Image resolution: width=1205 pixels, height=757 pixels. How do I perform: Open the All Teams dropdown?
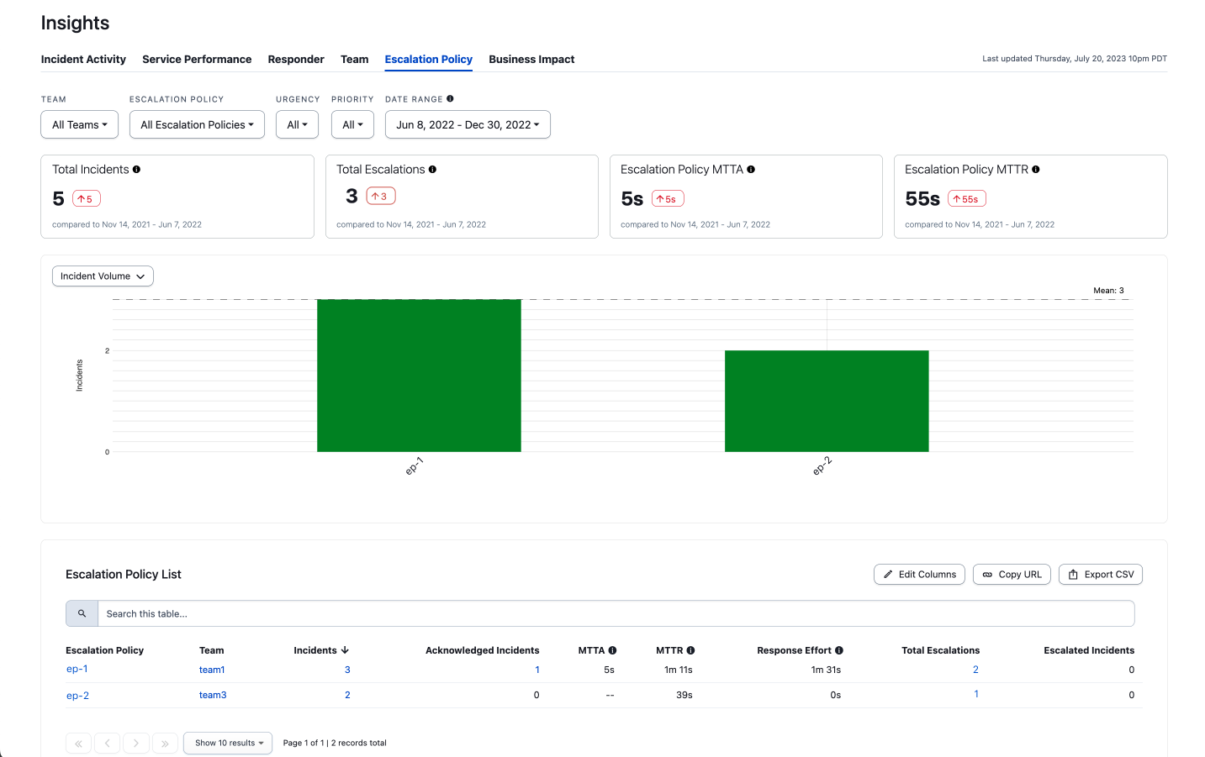point(80,124)
